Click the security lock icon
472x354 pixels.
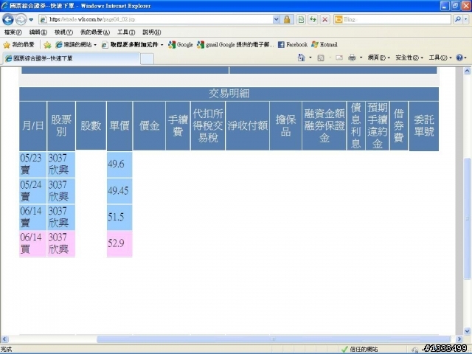[x=287, y=20]
